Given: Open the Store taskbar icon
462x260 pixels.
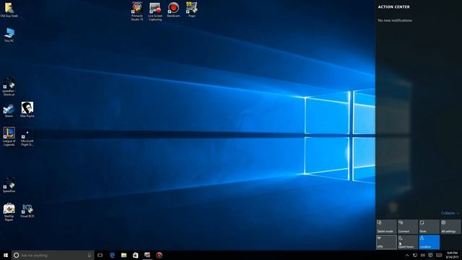Looking at the screenshot, I should coord(135,255).
